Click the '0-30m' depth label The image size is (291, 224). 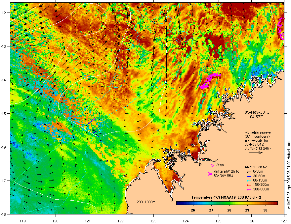(x=258, y=172)
